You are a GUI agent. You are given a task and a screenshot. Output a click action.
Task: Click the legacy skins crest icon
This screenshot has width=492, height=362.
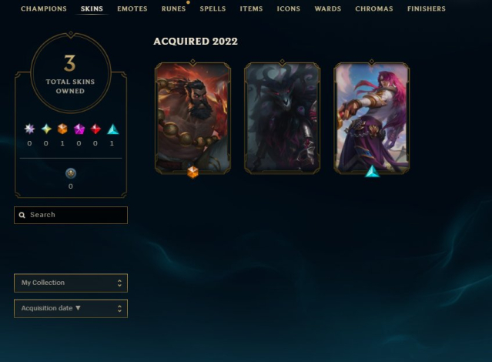[71, 173]
